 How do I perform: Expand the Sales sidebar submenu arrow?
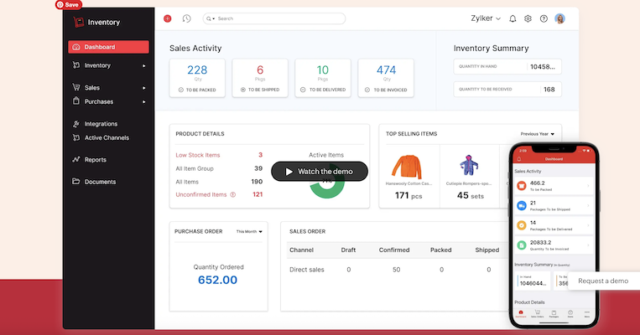(x=144, y=87)
